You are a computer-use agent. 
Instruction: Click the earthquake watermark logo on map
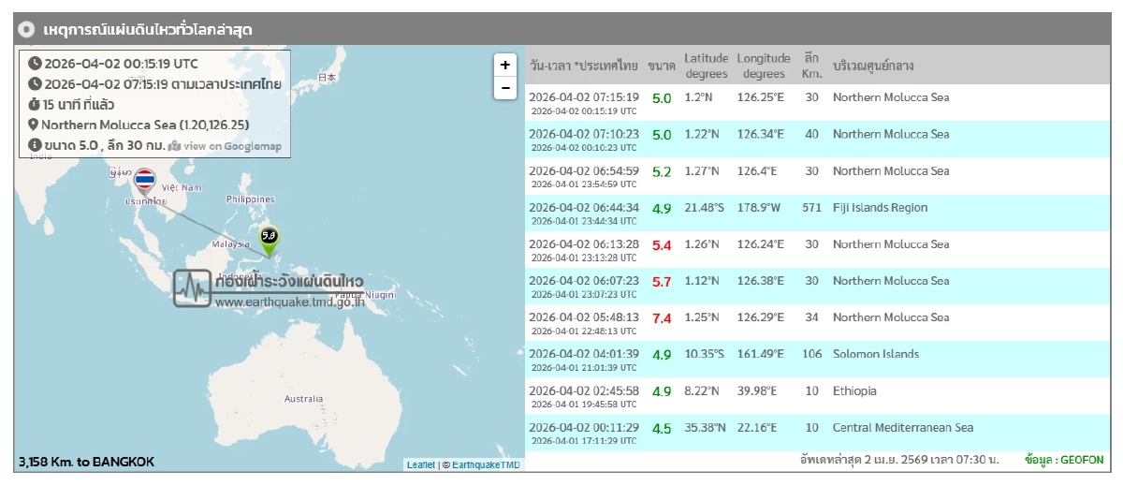(x=192, y=288)
